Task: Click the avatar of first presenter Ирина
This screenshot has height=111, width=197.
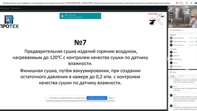Action: [171, 38]
